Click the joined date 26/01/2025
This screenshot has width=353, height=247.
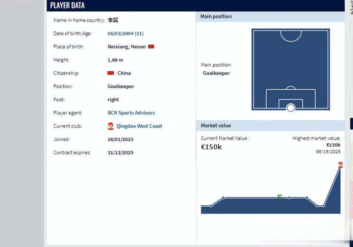click(x=121, y=139)
